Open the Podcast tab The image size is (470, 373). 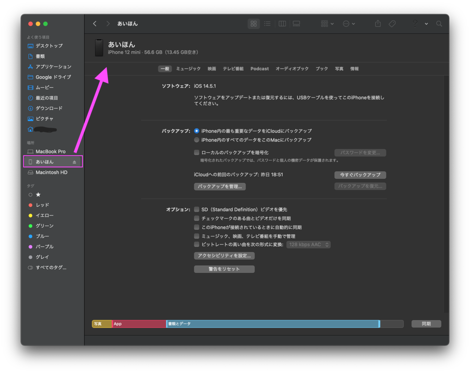(260, 69)
